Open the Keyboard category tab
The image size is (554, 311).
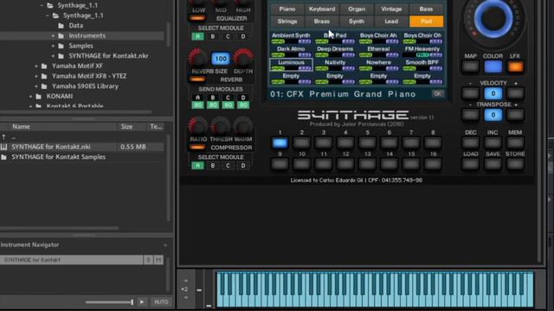pos(322,9)
